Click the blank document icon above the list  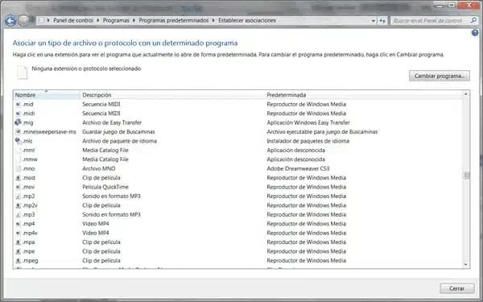click(x=22, y=72)
